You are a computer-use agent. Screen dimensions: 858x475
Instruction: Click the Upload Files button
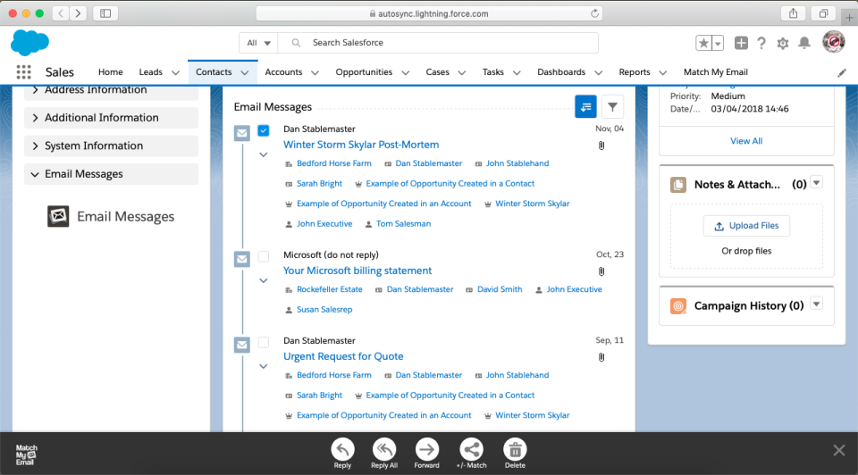(x=746, y=226)
